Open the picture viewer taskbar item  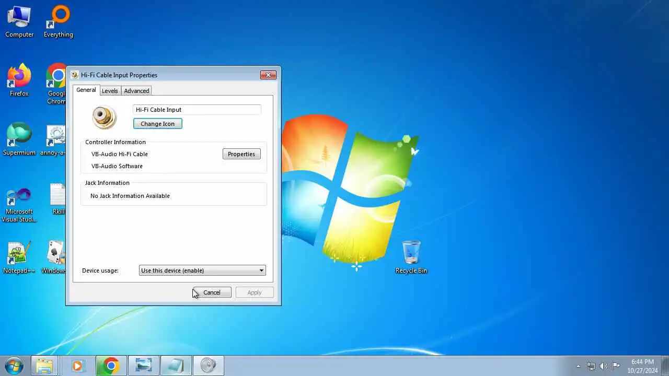coord(143,366)
